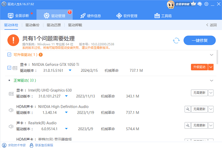The width and height of the screenshot is (222, 148).
Task: Click 升级驱动 for the GTX 1050 Ti
Action: [x=199, y=67]
